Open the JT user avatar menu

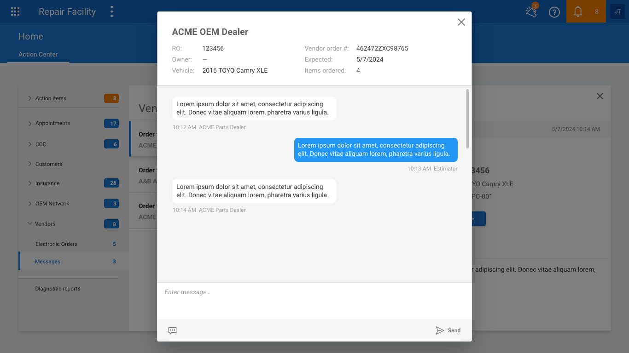coord(617,11)
